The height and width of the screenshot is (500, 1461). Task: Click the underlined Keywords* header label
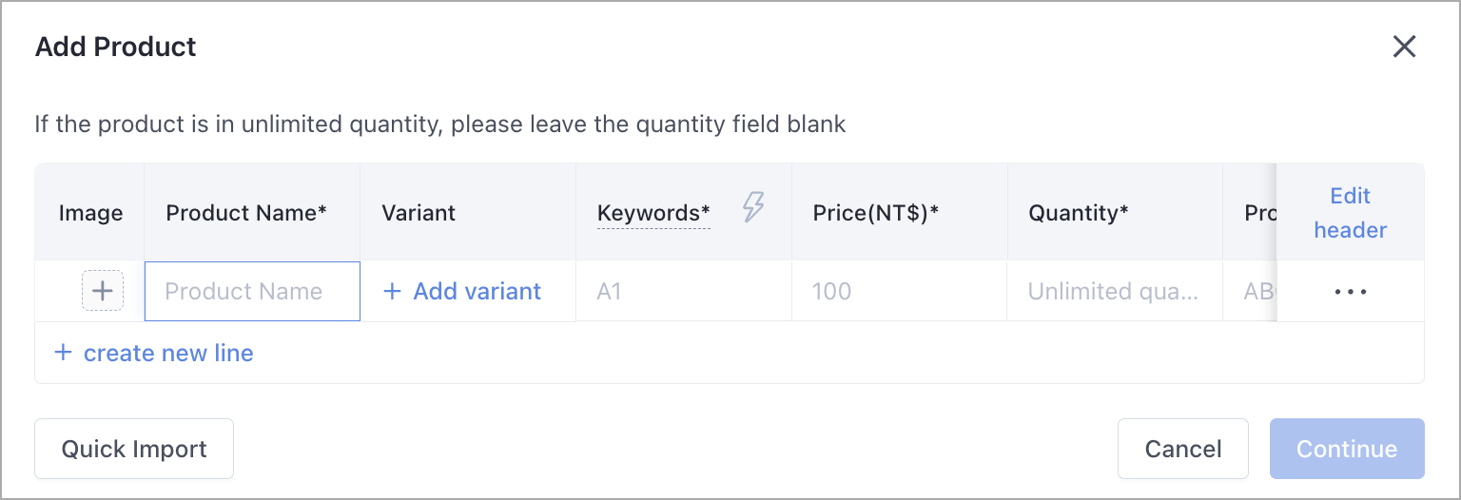[x=653, y=214]
